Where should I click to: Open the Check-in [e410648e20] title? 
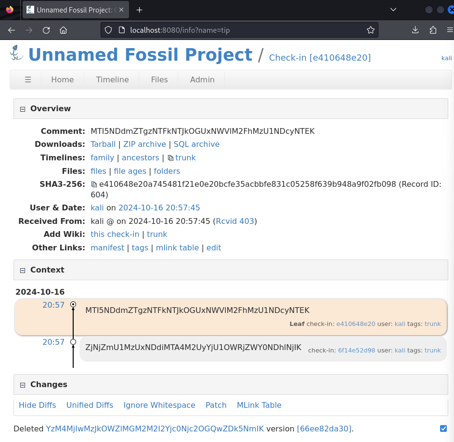(320, 58)
